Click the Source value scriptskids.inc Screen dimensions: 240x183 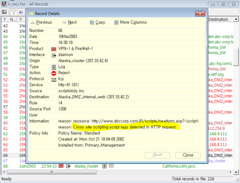[71, 91]
